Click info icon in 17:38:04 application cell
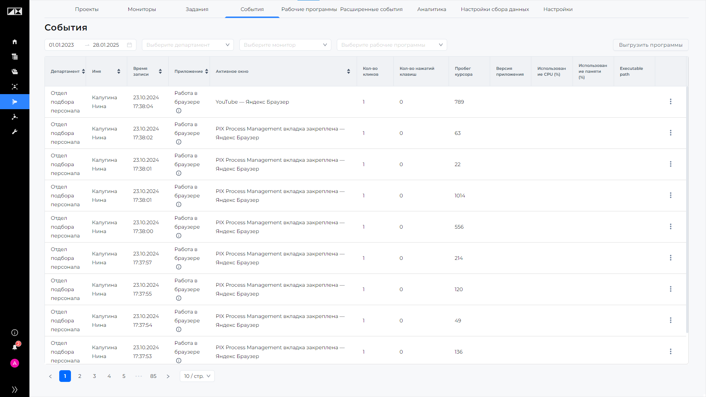Viewport: 706px width, 397px height. [x=179, y=111]
